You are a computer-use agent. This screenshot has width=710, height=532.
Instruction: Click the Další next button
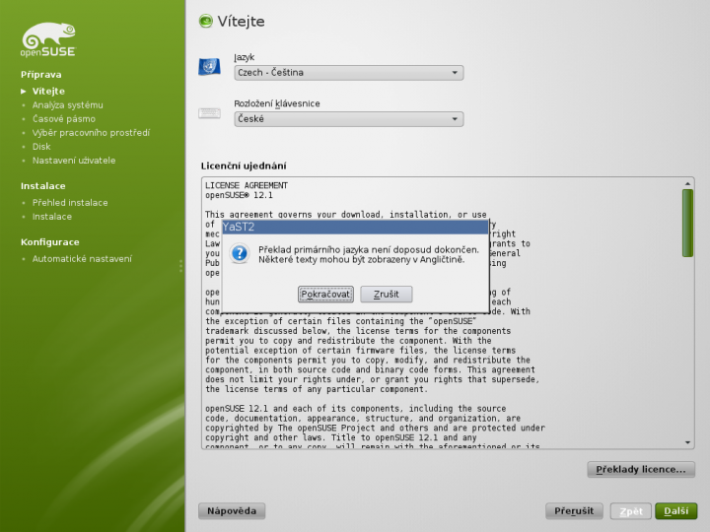click(676, 510)
